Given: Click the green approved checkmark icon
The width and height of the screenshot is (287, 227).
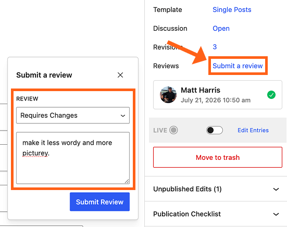Looking at the screenshot, I should pyautogui.click(x=271, y=95).
